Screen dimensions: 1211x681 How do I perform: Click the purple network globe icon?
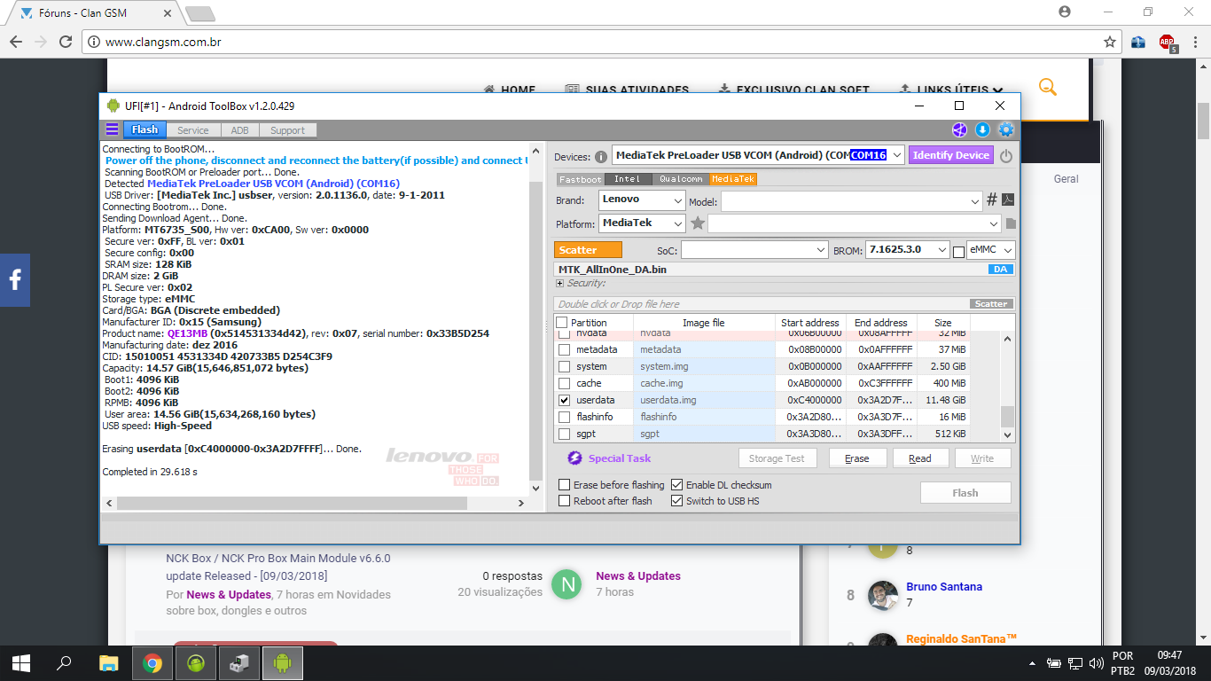[x=959, y=130]
